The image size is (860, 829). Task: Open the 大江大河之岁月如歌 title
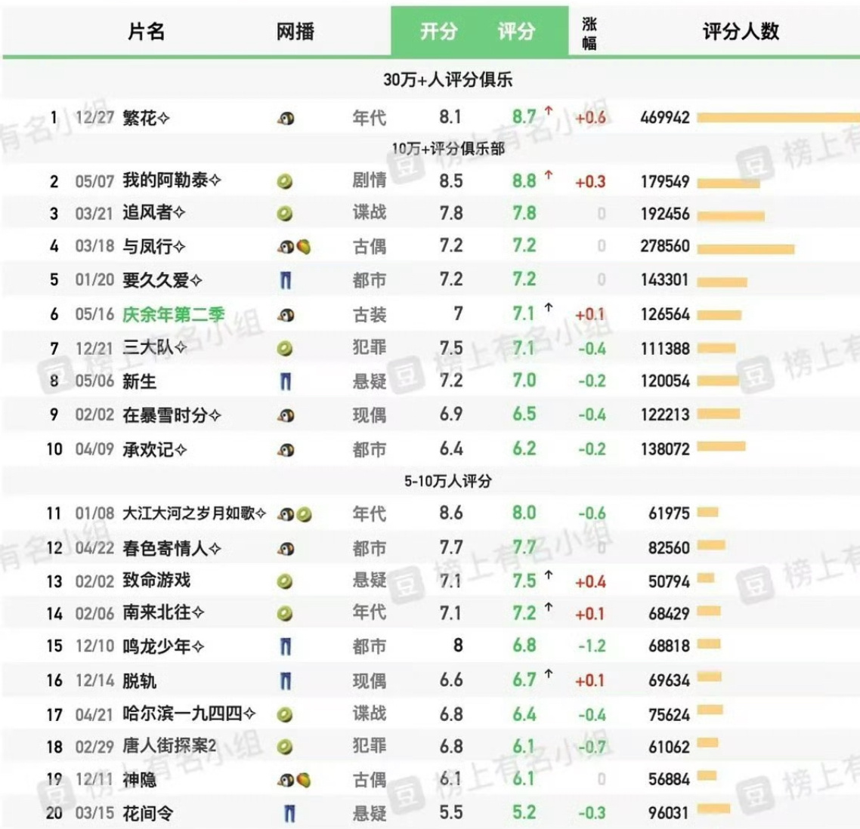coord(194,513)
